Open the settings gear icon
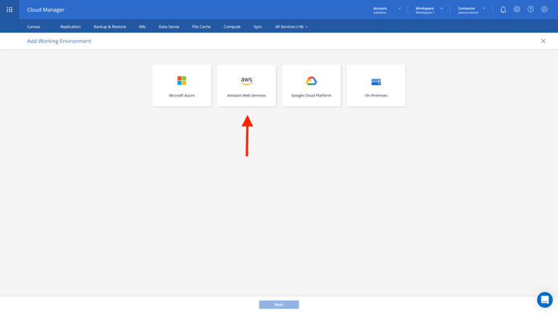 pyautogui.click(x=517, y=9)
